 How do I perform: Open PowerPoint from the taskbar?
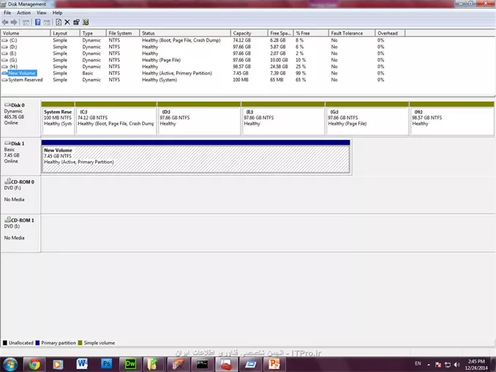click(x=274, y=364)
